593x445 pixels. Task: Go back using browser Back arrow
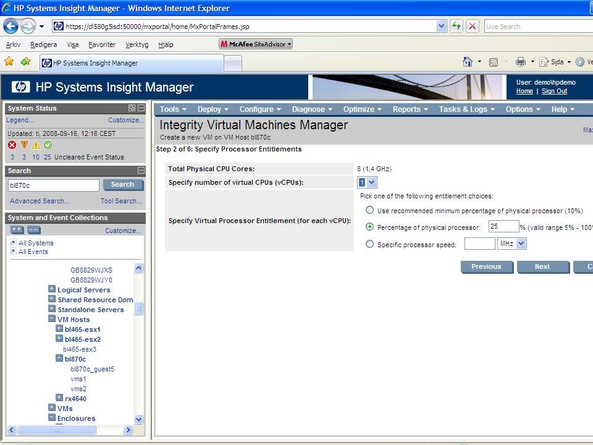click(x=11, y=26)
